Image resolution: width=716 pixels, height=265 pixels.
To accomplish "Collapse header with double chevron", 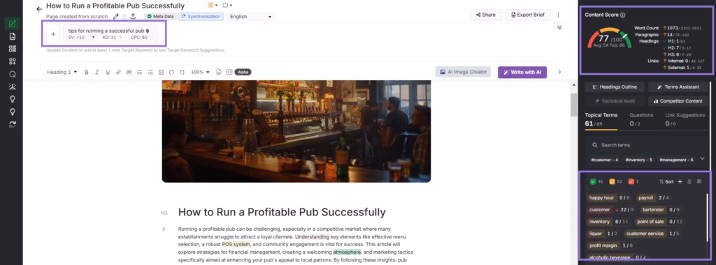I will click(x=559, y=27).
